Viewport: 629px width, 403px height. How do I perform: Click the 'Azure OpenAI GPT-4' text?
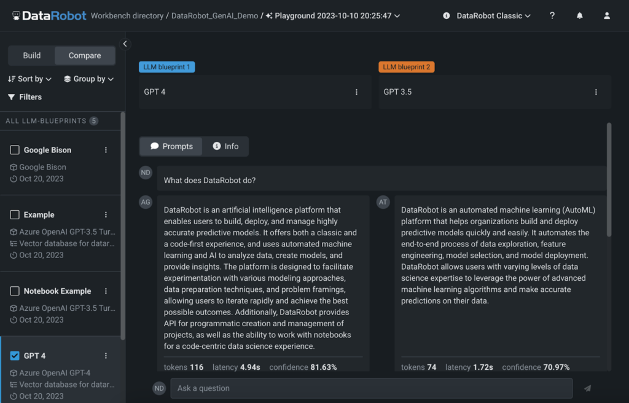tap(55, 373)
